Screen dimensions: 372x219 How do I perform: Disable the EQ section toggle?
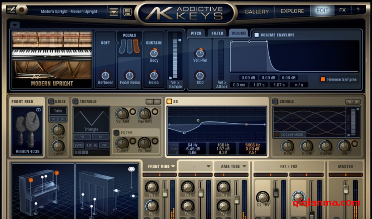(169, 101)
